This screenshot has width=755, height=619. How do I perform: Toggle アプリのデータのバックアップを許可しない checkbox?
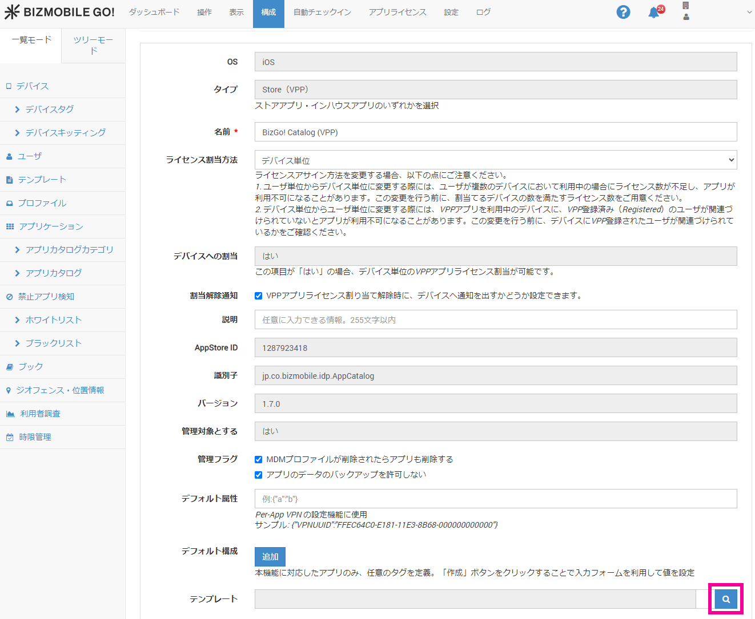(259, 475)
